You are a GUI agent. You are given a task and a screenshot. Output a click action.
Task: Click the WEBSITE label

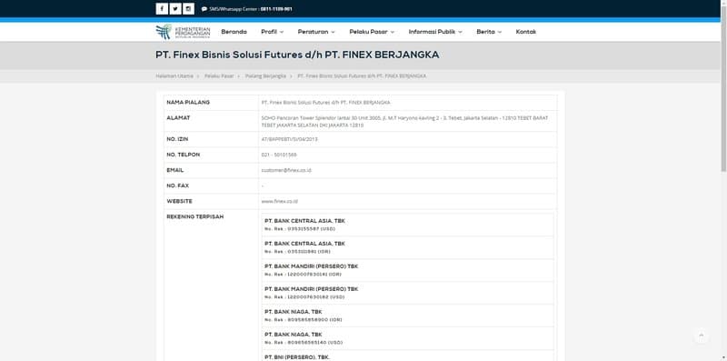point(179,201)
